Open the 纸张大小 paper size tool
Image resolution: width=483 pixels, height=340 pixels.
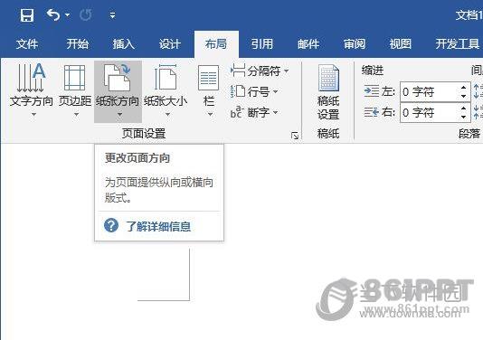click(166, 90)
